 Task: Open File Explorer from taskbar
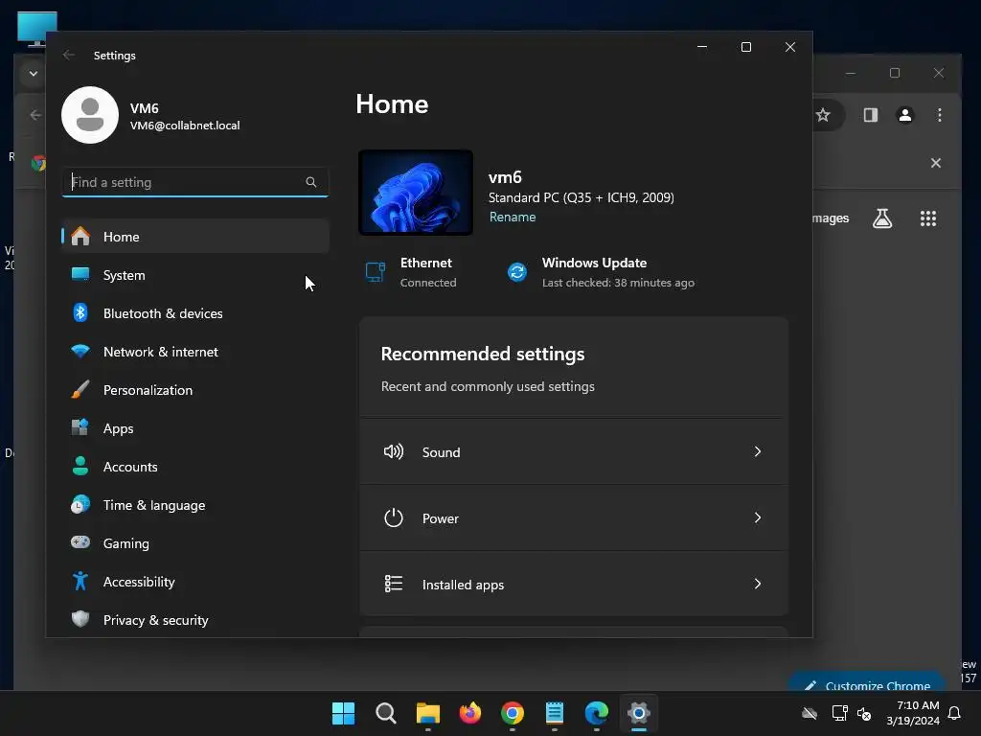[x=428, y=713]
